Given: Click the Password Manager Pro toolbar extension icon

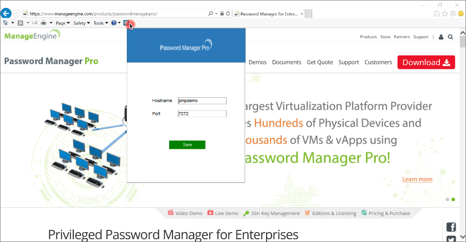Looking at the screenshot, I should coord(127,23).
